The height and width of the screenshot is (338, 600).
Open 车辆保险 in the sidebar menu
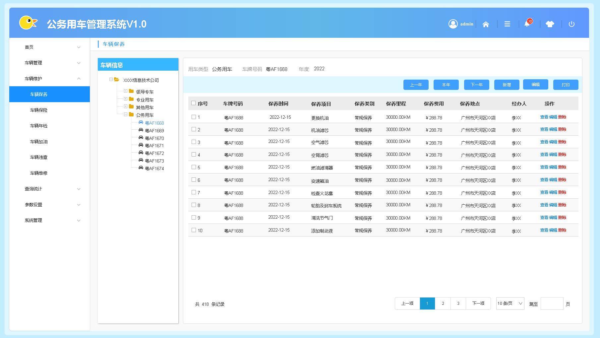[x=39, y=110]
